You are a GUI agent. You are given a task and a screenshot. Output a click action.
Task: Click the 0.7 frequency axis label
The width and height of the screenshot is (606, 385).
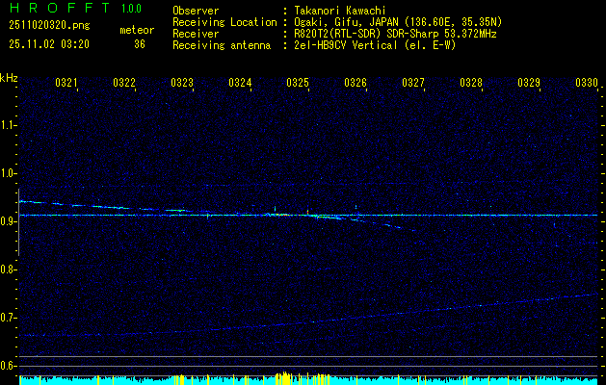(x=9, y=318)
